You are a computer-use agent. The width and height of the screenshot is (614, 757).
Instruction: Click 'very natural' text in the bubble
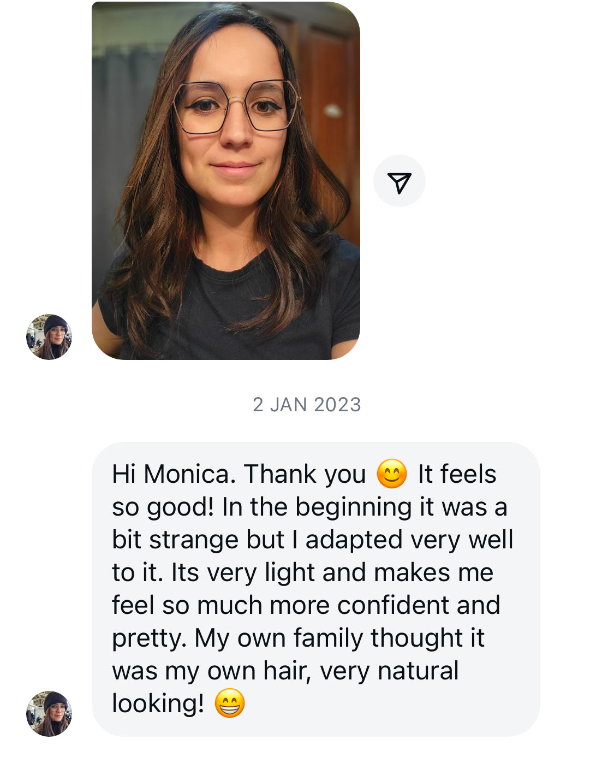389,671
